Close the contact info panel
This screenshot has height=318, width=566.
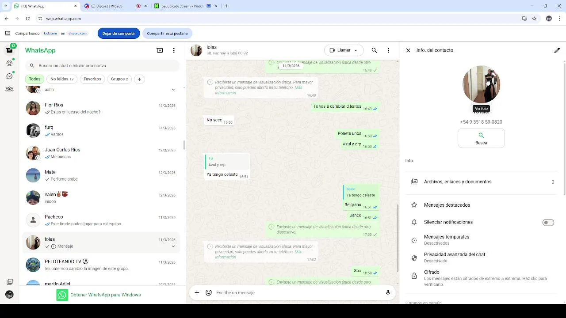(x=408, y=50)
